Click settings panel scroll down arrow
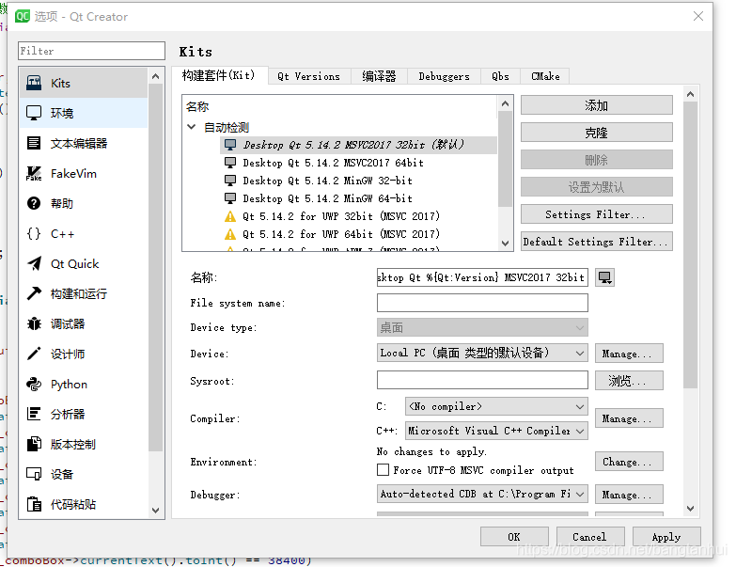This screenshot has width=736, height=567. (x=691, y=509)
